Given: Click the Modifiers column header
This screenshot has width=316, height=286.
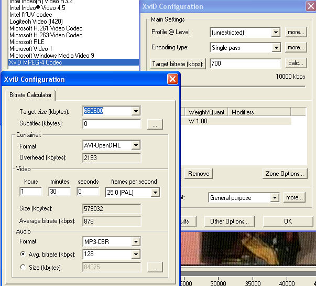Looking at the screenshot, I should coord(259,112).
